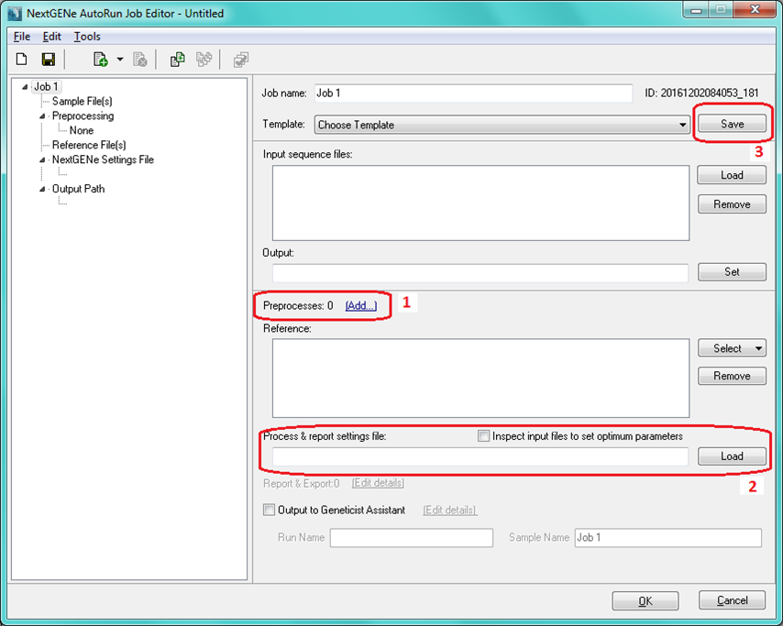The image size is (783, 626).
Task: Collapse the NextGENe Settings File node
Action: [42, 159]
